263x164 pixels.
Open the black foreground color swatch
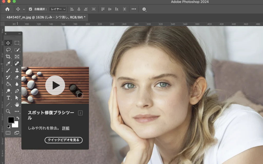(x=11, y=120)
